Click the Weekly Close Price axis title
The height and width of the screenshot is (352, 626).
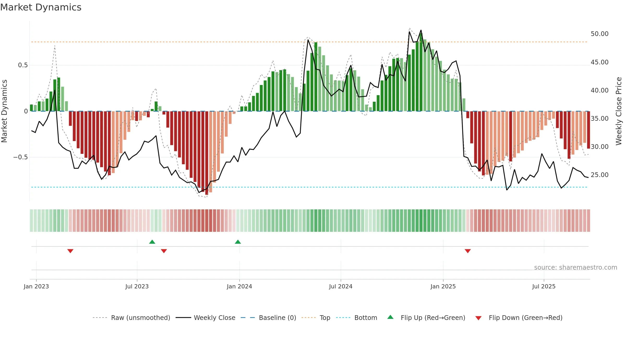pyautogui.click(x=619, y=111)
